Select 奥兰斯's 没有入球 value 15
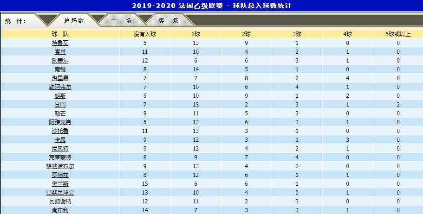 pyautogui.click(x=145, y=184)
